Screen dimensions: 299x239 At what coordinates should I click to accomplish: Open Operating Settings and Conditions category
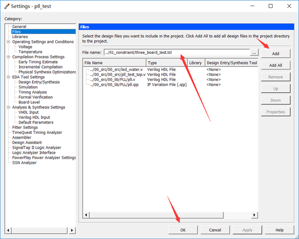pyautogui.click(x=43, y=42)
